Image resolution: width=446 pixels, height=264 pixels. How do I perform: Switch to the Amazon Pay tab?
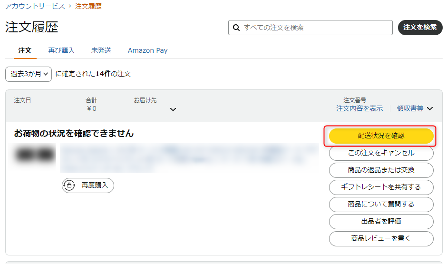(x=147, y=50)
